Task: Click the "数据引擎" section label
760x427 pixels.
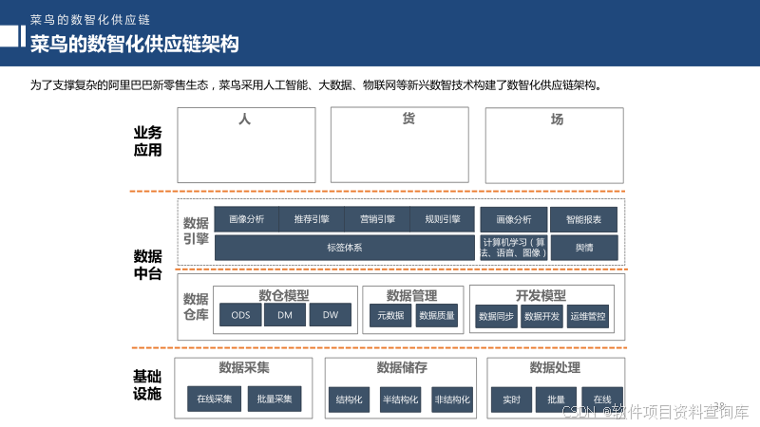Action: click(196, 231)
